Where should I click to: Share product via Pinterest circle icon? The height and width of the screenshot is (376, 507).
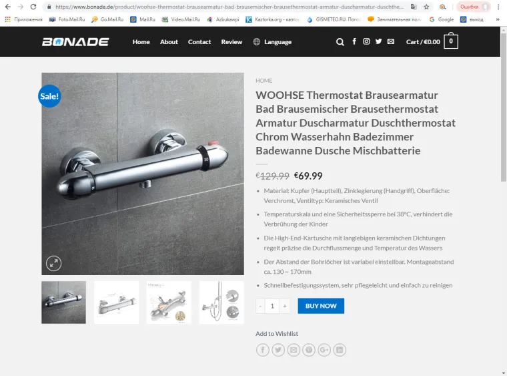pos(309,350)
